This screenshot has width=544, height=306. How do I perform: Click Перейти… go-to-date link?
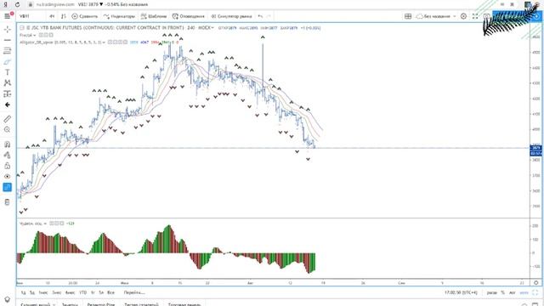point(134,292)
